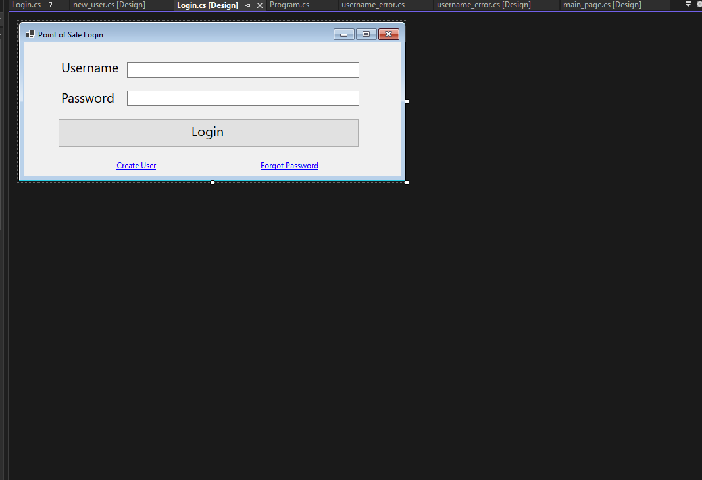Open the main_page.cs [Design] tab
This screenshot has width=702, height=480.
click(602, 5)
